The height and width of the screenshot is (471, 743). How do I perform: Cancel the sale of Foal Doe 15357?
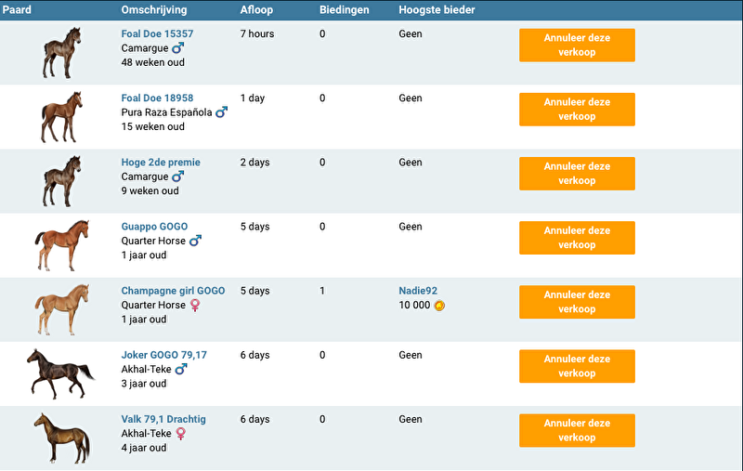pos(577,45)
